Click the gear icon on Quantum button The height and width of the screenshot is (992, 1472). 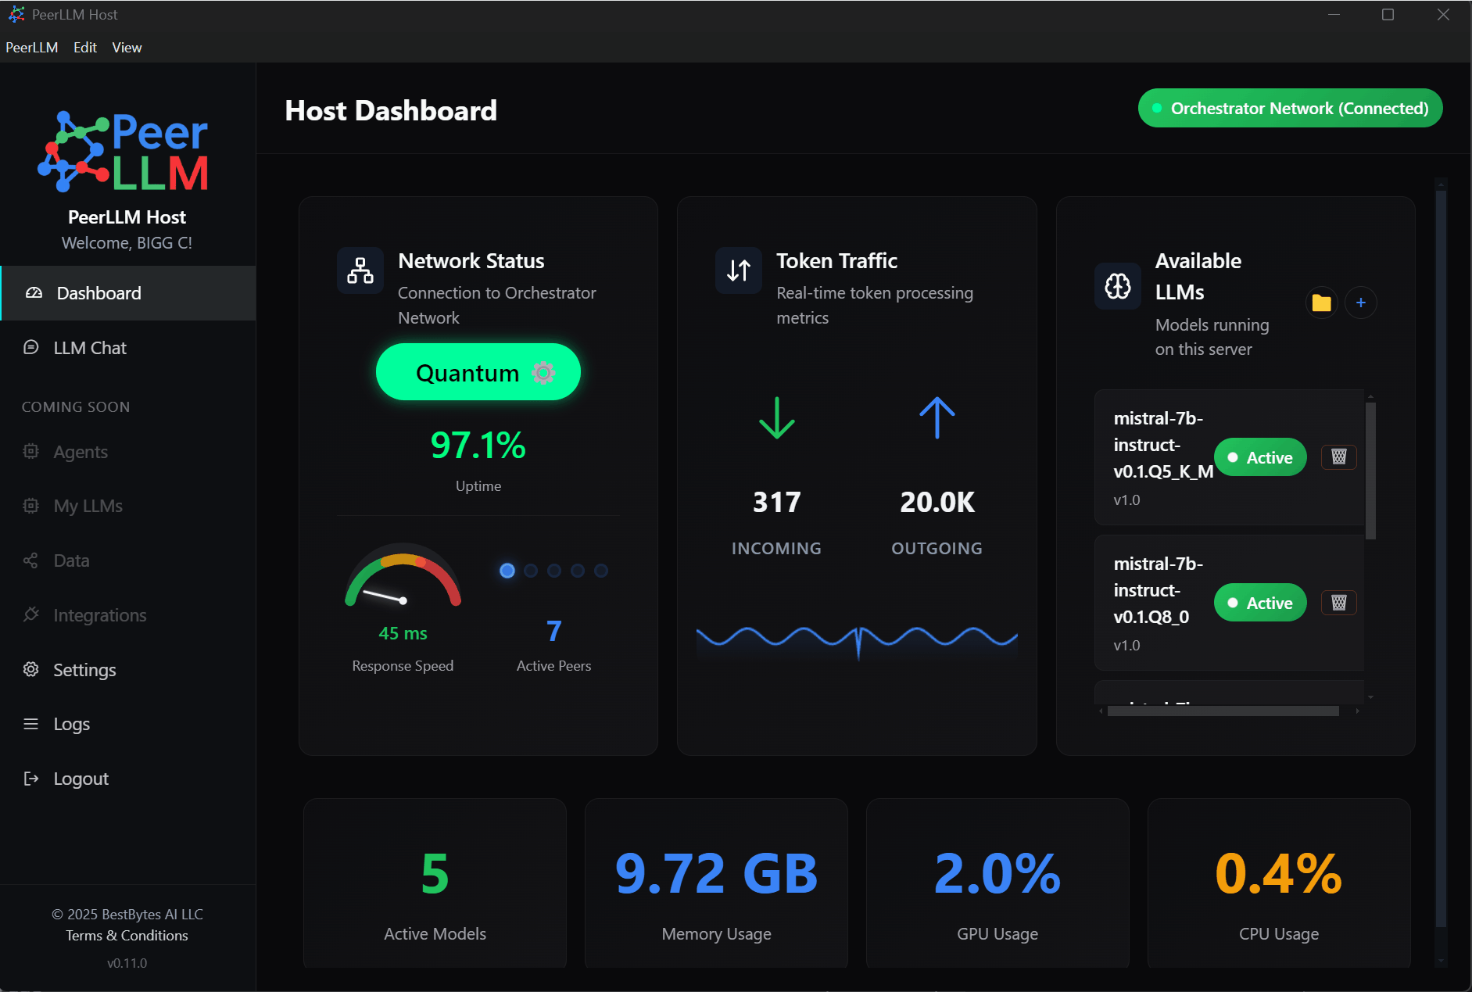click(543, 373)
